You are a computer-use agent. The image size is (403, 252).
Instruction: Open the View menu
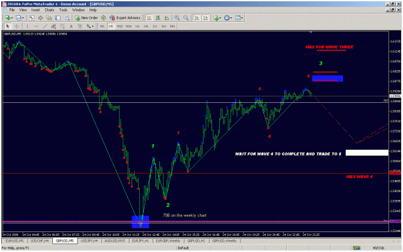click(23, 10)
